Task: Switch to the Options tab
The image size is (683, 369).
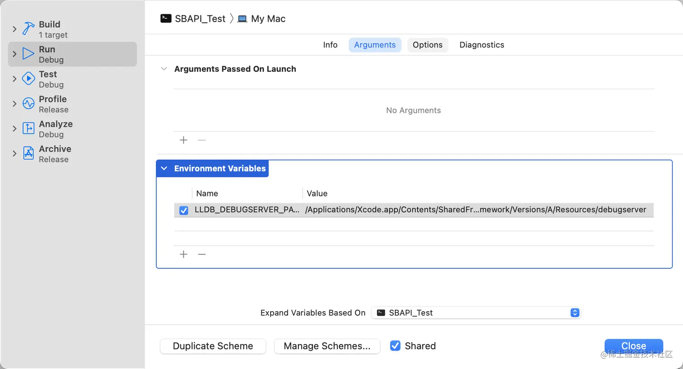Action: [427, 45]
